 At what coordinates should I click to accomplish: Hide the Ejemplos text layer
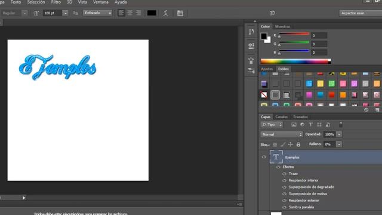264,157
